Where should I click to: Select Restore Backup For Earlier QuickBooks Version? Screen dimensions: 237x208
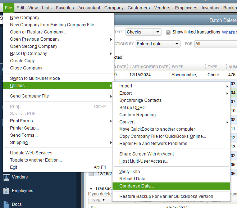172,196
